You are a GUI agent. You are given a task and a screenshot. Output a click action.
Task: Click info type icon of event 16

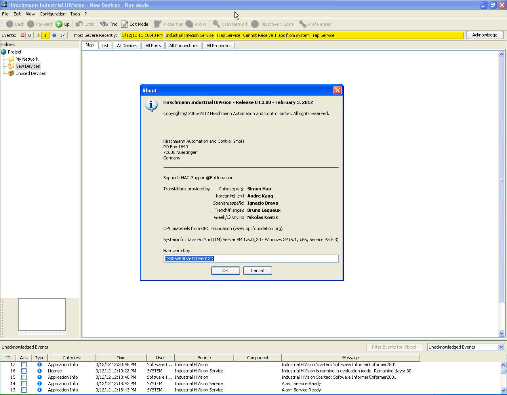39,371
